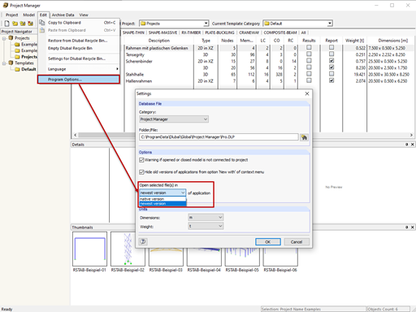The height and width of the screenshot is (312, 416).
Task: Toggle Report checkbox for Rahmen mit plastischen Gelenken row
Action: pyautogui.click(x=331, y=47)
